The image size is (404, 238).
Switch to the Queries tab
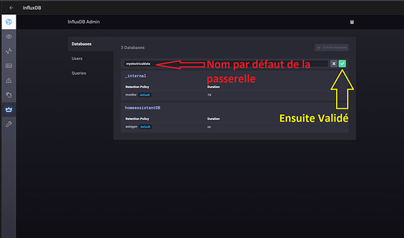79,73
